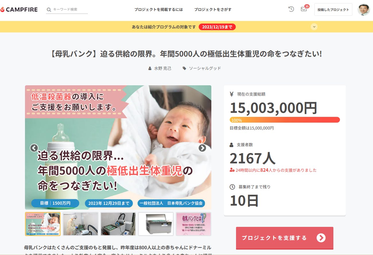Open the browsing history clock icon

click(291, 9)
